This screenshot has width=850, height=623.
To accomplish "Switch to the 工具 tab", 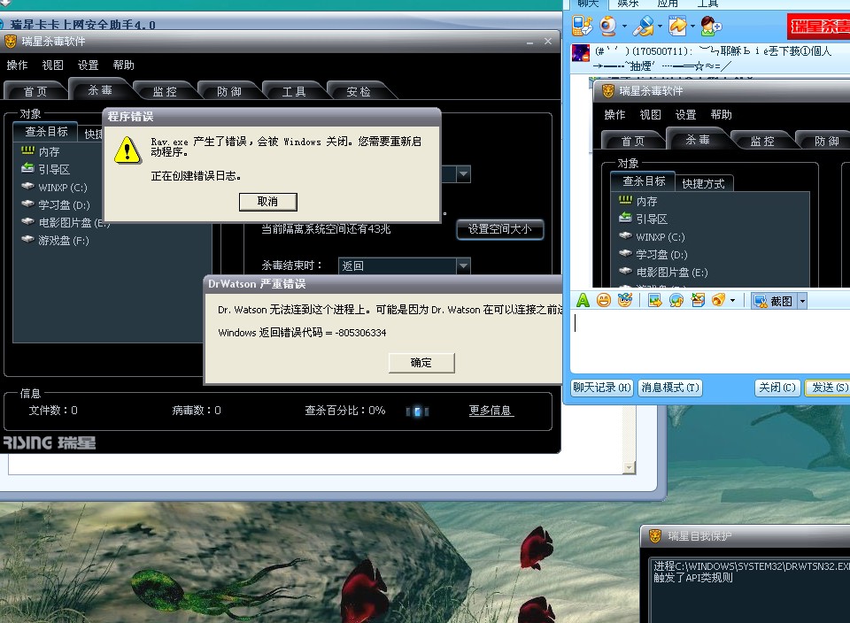I will (294, 91).
